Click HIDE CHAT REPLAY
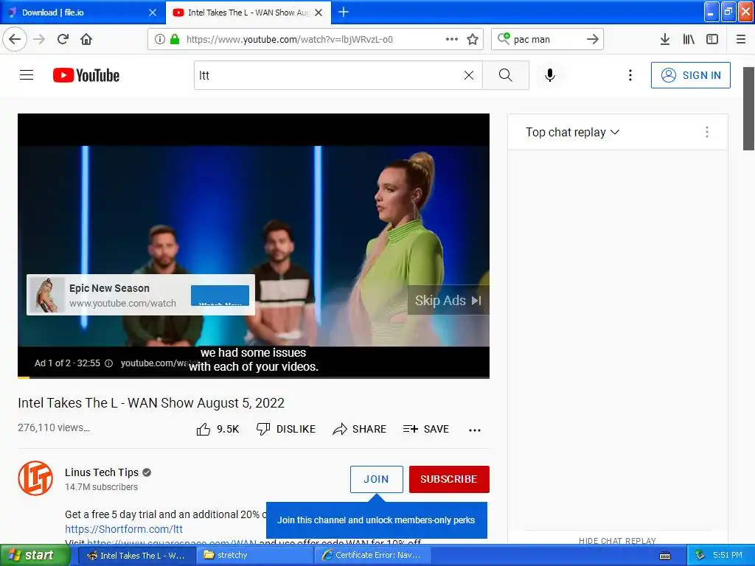The image size is (755, 566). [617, 540]
